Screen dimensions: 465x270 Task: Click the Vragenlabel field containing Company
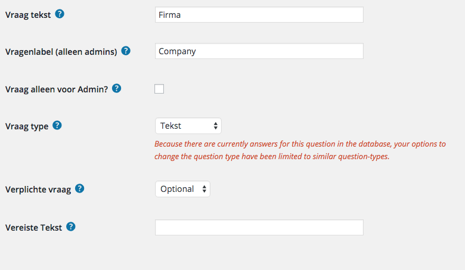(x=259, y=51)
